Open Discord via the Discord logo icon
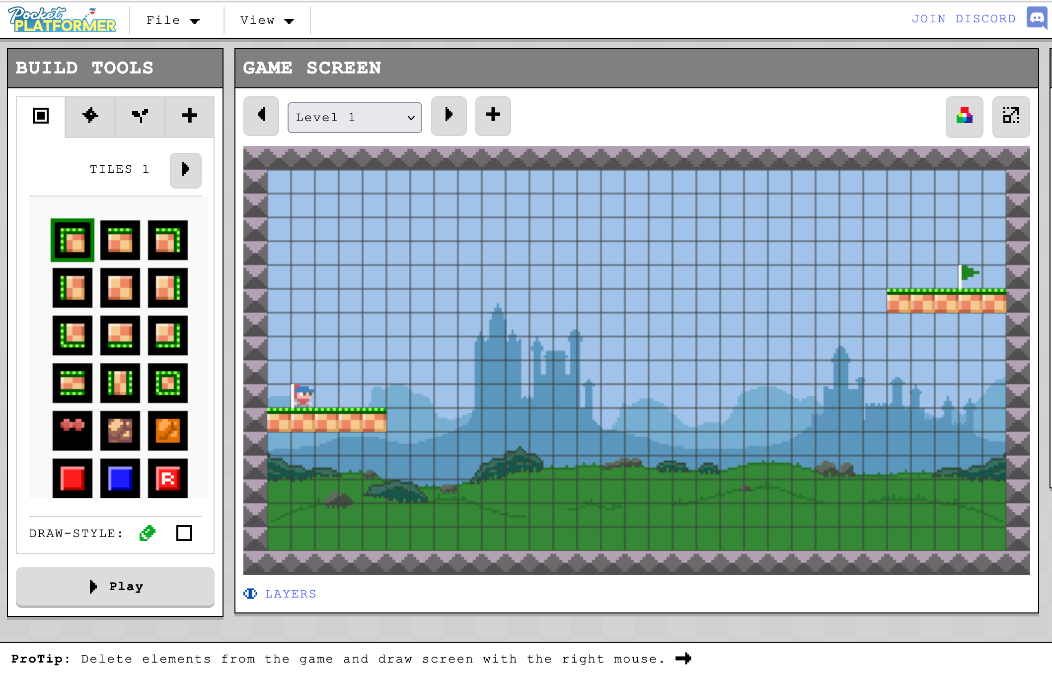The image size is (1052, 673). point(1037,18)
